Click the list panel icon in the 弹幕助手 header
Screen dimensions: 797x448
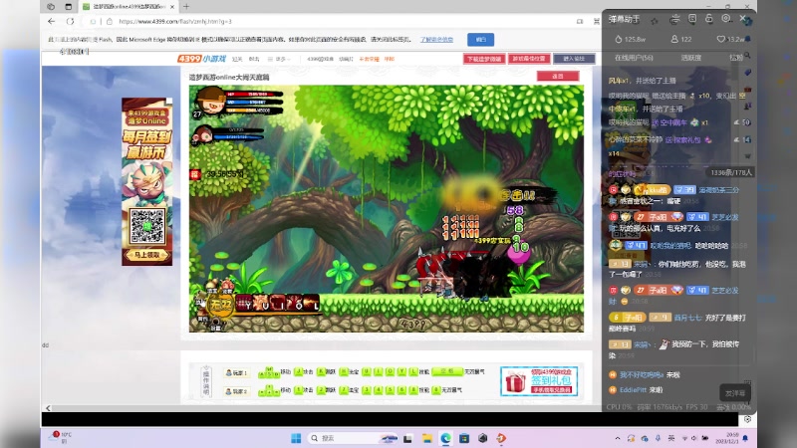692,19
